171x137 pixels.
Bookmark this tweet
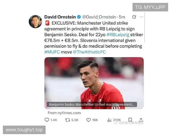tap(130, 120)
